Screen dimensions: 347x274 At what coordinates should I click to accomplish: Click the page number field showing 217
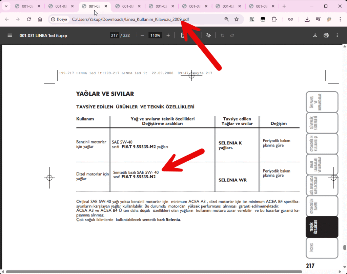[x=114, y=35]
